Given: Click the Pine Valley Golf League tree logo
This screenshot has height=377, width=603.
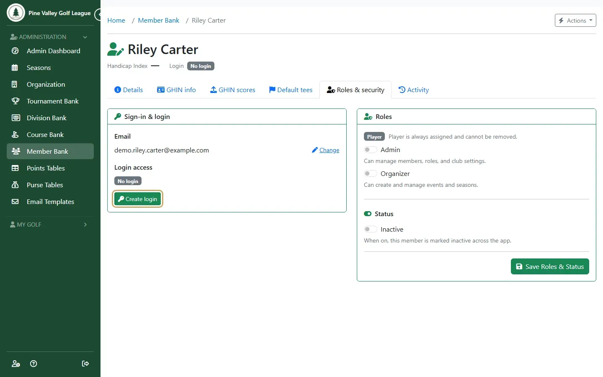Looking at the screenshot, I should click(x=16, y=13).
